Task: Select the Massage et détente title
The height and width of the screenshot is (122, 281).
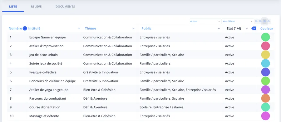Action: [x=44, y=116]
